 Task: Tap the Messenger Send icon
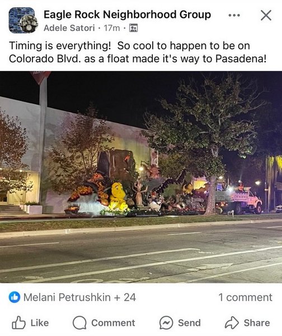tap(166, 323)
